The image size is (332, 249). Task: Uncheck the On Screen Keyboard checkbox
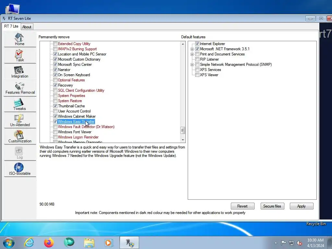[x=55, y=75]
